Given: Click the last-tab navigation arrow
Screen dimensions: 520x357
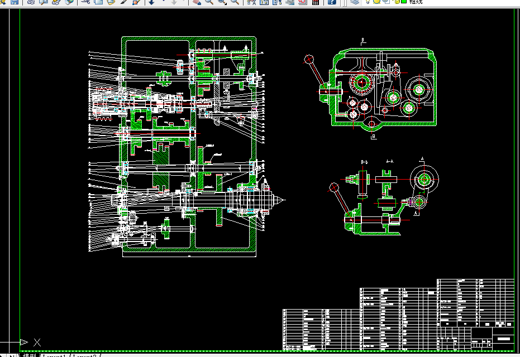Looking at the screenshot, I should (12, 356).
